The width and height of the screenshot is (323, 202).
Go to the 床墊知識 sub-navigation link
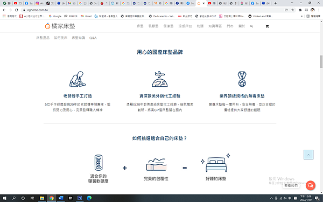[x=78, y=38]
